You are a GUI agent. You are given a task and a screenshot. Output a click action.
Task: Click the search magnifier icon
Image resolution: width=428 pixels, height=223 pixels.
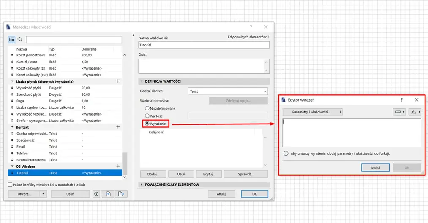click(x=20, y=40)
